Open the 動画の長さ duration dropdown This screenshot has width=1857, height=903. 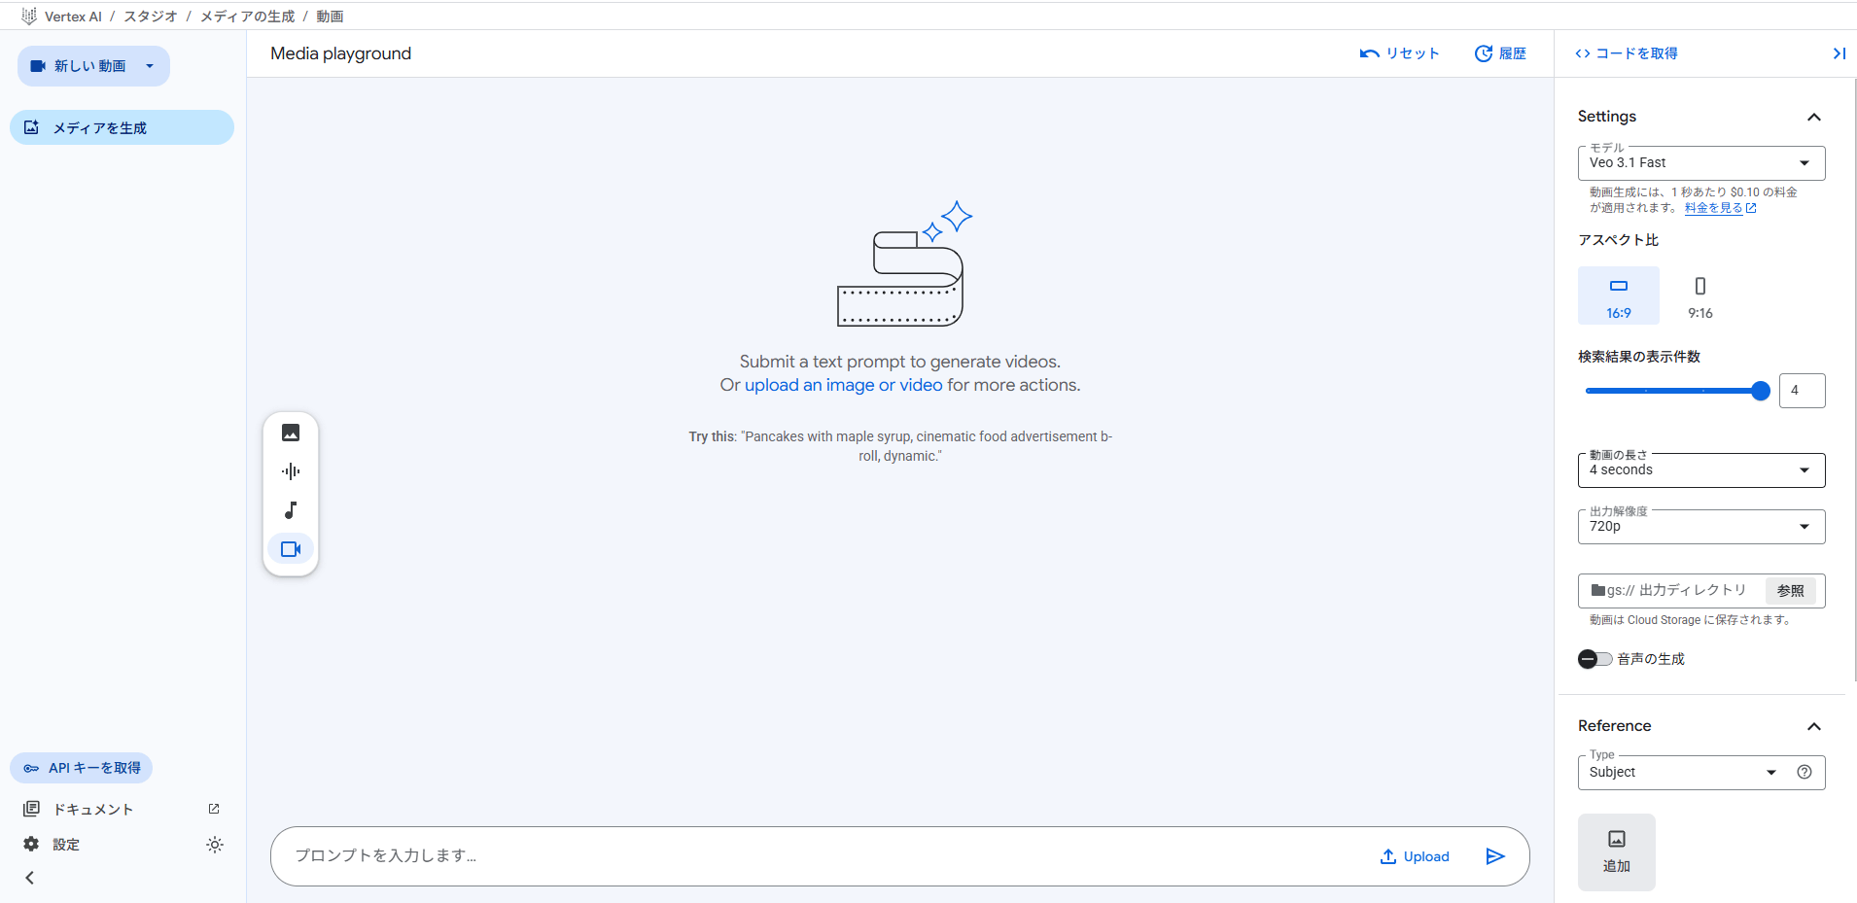pos(1700,470)
